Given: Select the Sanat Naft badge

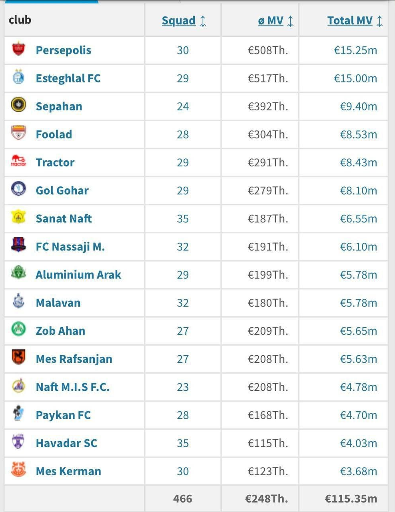Looking at the screenshot, I should click(x=18, y=218).
